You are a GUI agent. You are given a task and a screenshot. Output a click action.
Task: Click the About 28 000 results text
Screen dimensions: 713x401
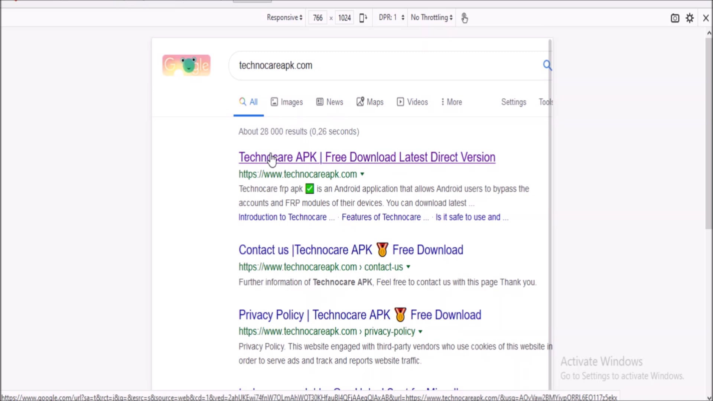tap(299, 131)
